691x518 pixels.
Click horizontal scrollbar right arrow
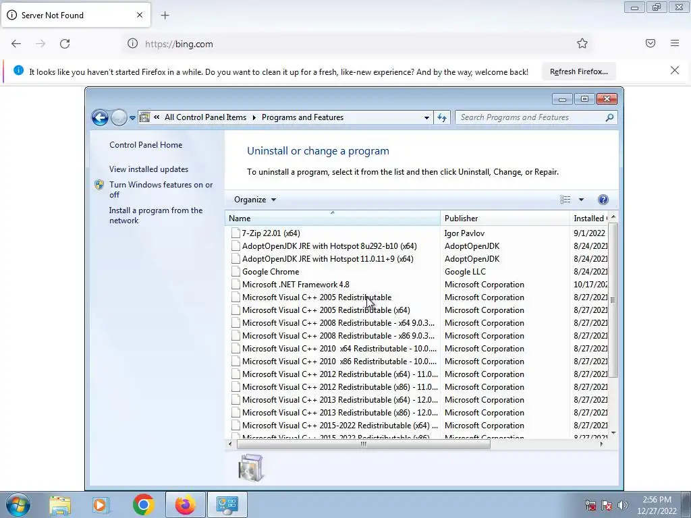click(601, 444)
